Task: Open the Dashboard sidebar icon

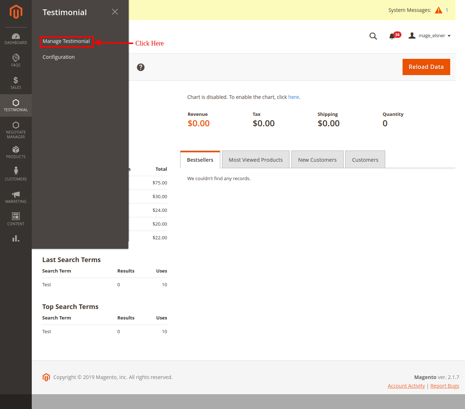Action: click(x=16, y=39)
